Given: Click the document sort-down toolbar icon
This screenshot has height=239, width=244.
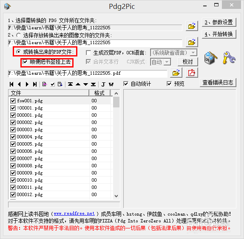Looking at the screenshot, I should click(60, 84).
